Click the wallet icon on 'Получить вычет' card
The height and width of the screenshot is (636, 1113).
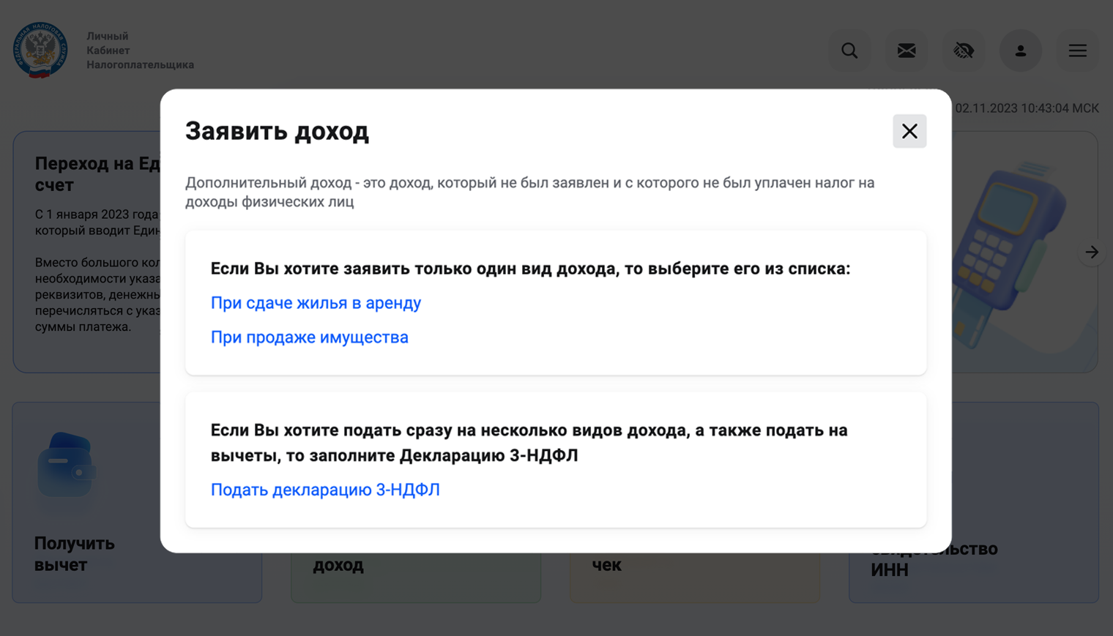coord(66,465)
